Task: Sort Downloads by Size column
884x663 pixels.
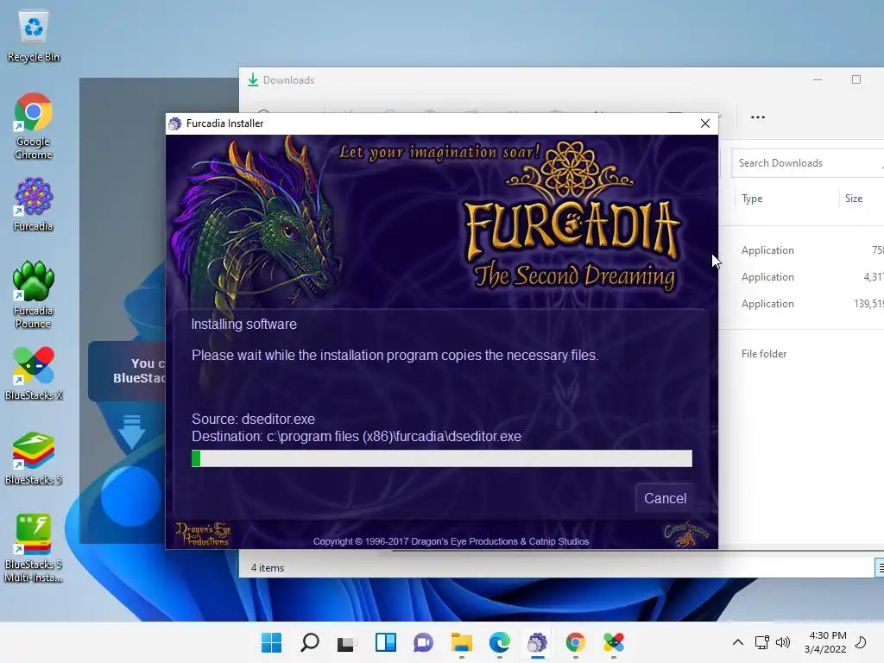Action: click(854, 199)
